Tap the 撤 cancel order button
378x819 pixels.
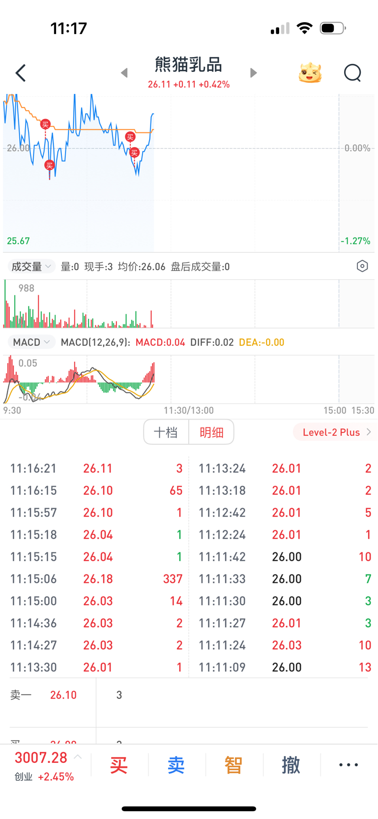pyautogui.click(x=291, y=765)
